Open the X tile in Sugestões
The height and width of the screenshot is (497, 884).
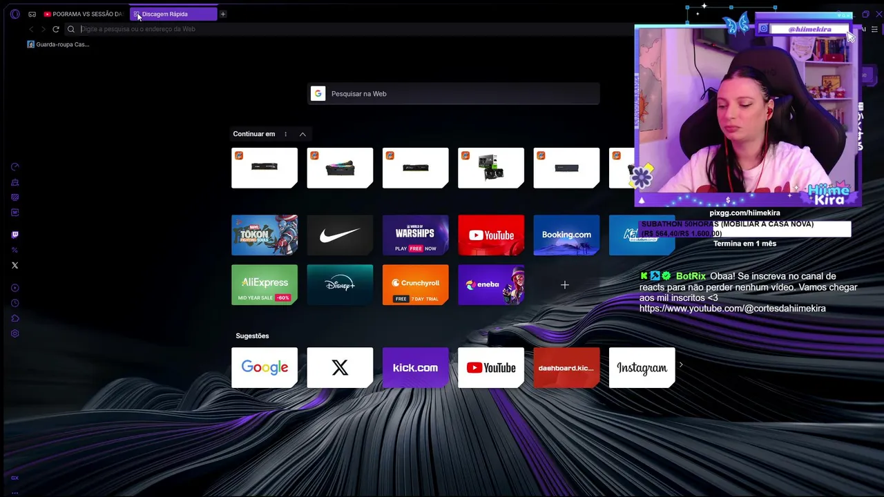point(340,367)
